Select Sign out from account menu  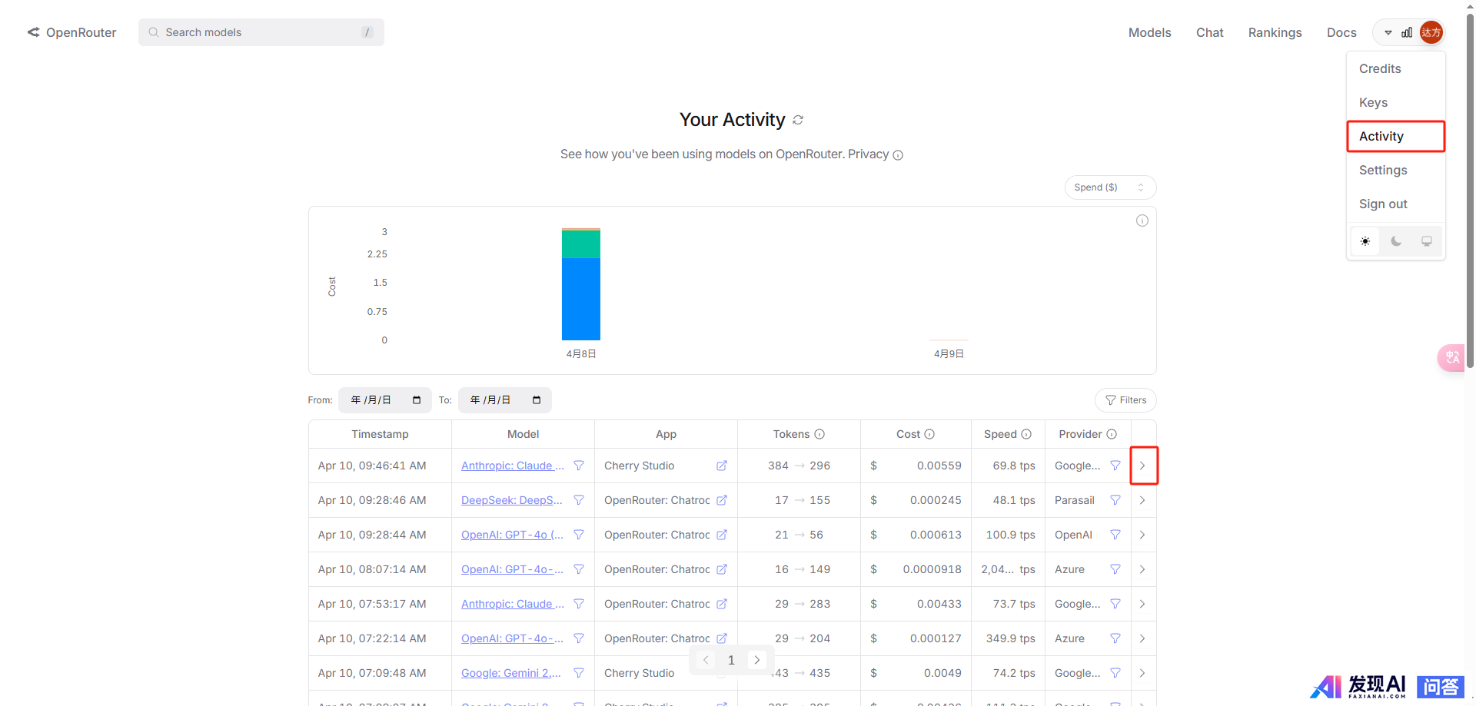pyautogui.click(x=1396, y=204)
